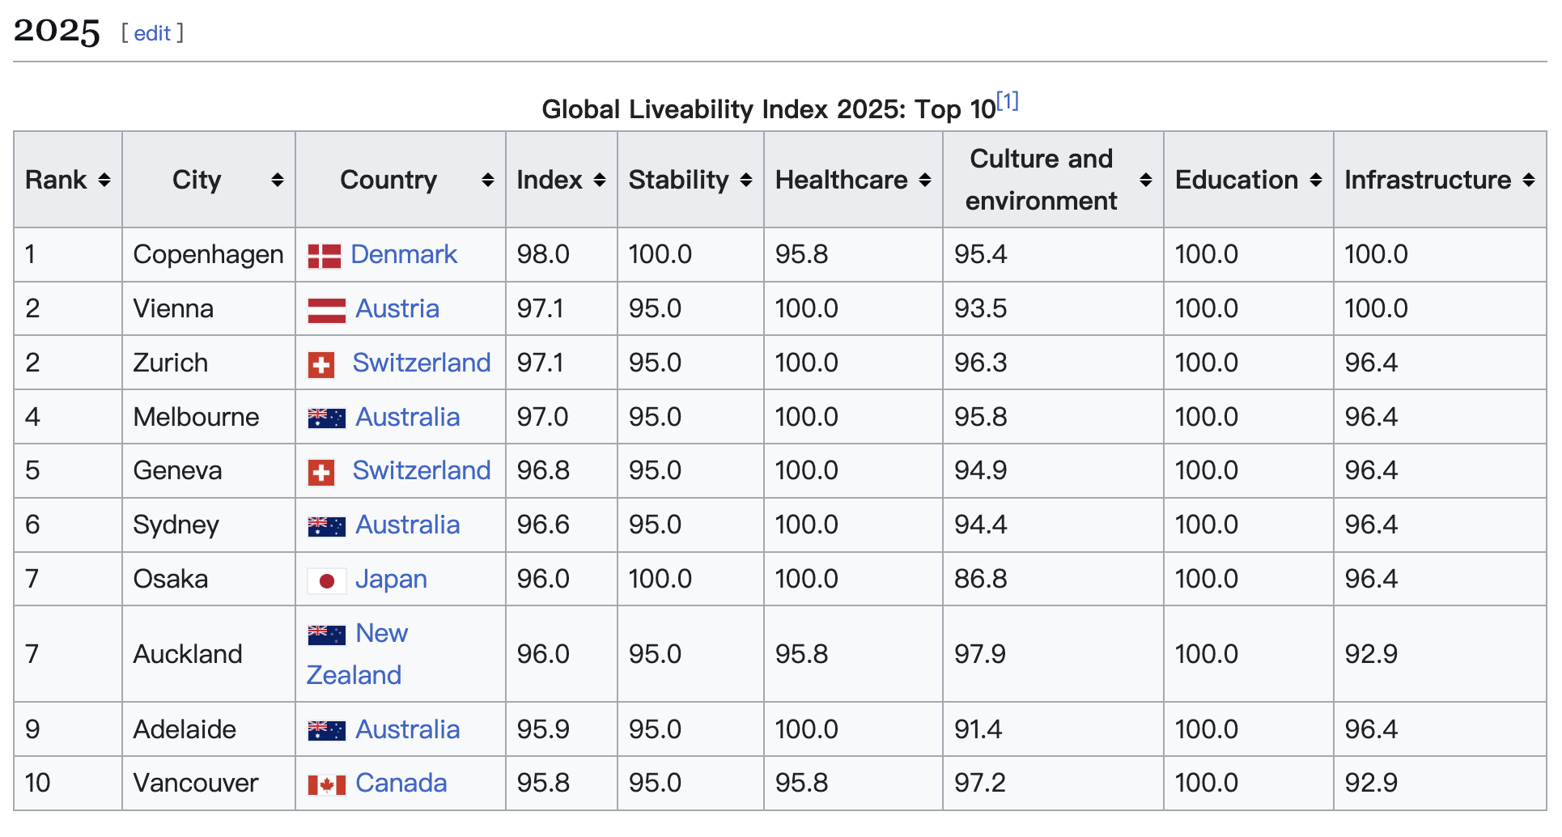1562x837 pixels.
Task: Open Australia link in Adelaide row
Action: tap(407, 729)
